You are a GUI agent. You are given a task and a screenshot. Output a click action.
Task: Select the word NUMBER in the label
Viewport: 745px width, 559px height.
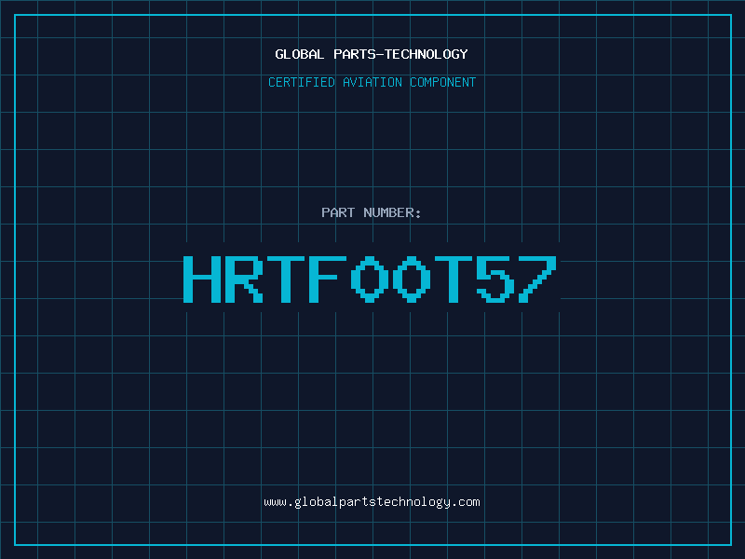coord(393,212)
